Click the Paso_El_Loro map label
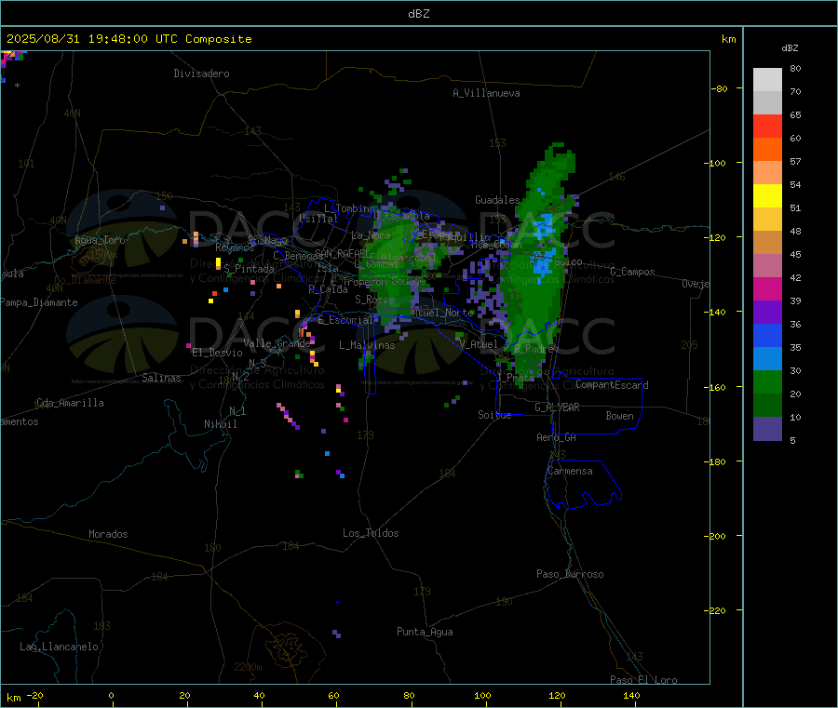This screenshot has width=838, height=708. pos(644,680)
